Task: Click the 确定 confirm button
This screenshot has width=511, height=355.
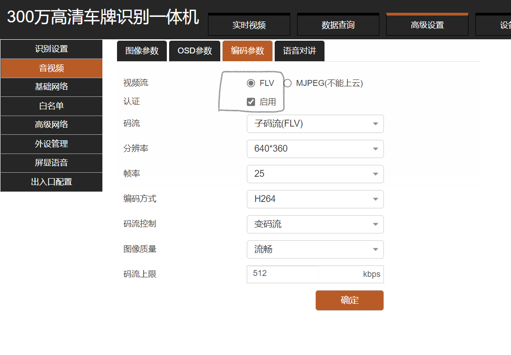Action: click(x=349, y=300)
